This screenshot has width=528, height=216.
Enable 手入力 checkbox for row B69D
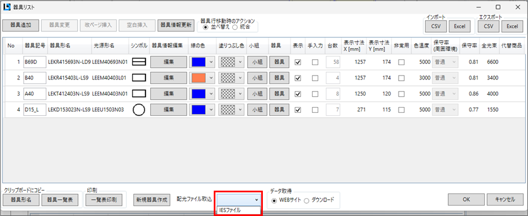pos(315,62)
